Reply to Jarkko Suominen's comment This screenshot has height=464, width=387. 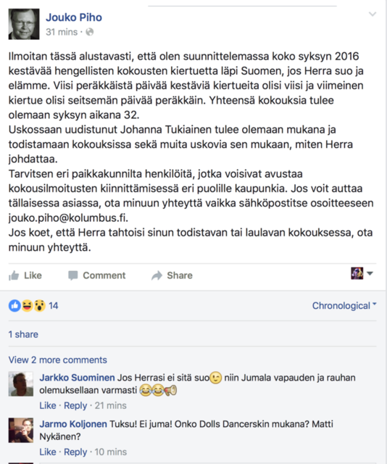point(75,405)
